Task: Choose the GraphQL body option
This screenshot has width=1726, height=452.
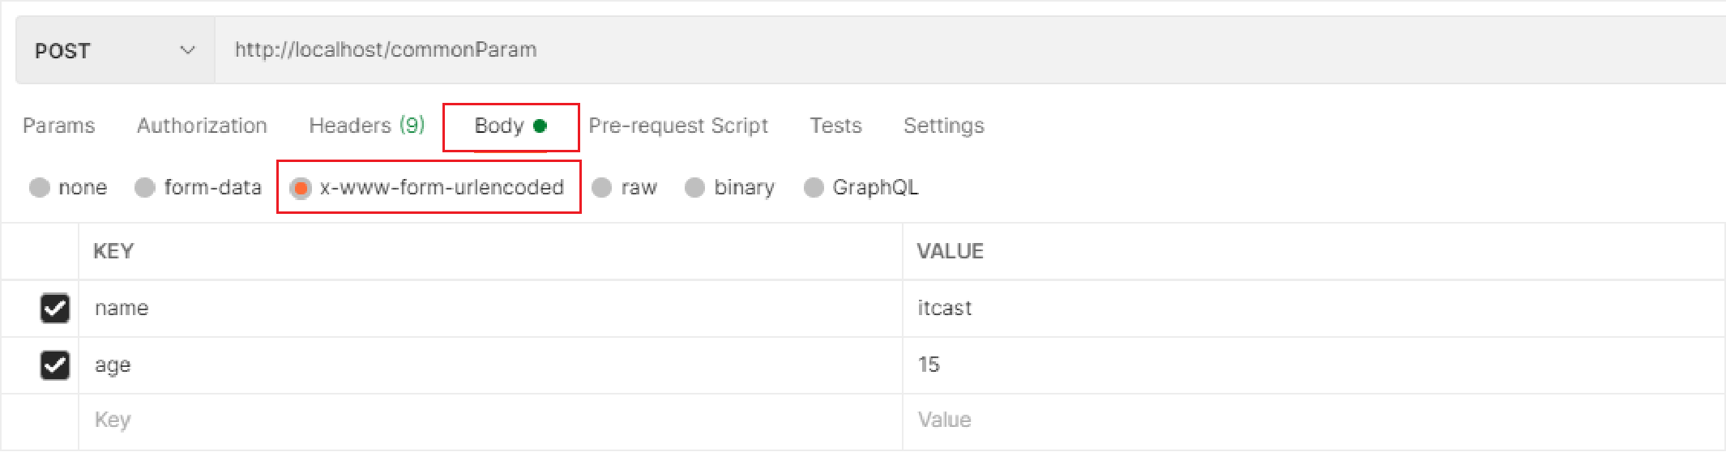Action: coord(814,188)
